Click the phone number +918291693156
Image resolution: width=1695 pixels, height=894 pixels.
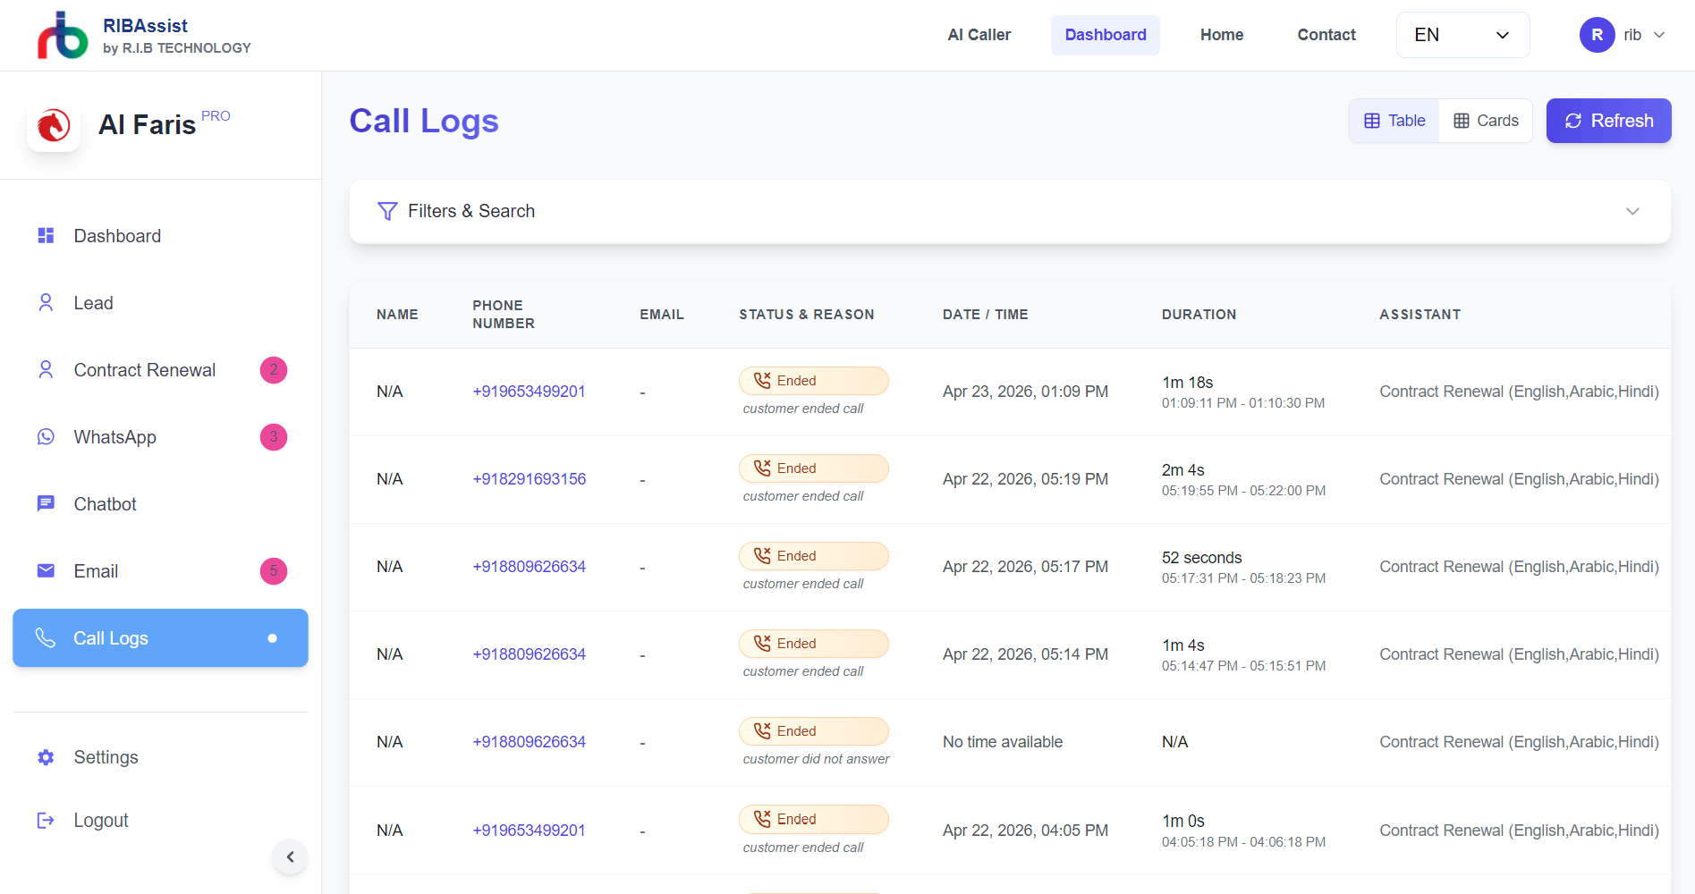tap(529, 478)
